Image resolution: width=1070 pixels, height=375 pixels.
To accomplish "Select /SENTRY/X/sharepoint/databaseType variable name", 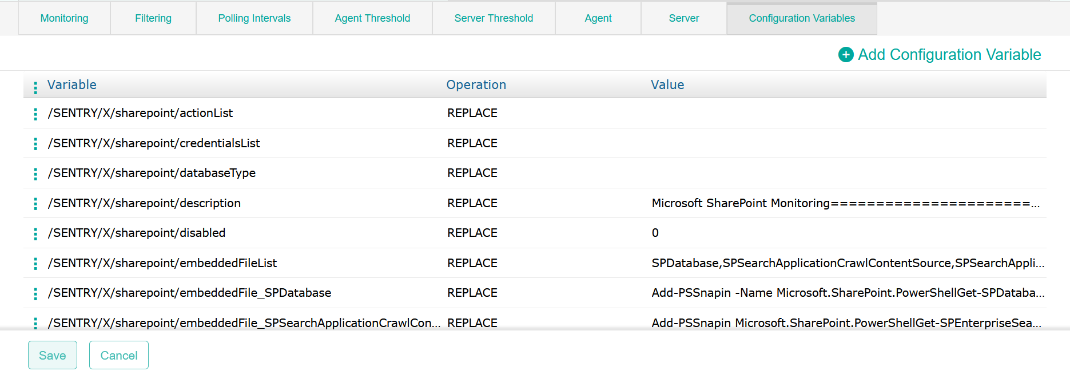I will (x=152, y=173).
